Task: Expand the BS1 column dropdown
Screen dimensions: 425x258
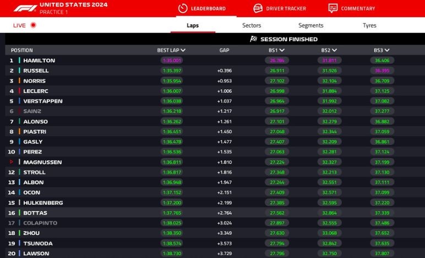Action: pos(282,50)
